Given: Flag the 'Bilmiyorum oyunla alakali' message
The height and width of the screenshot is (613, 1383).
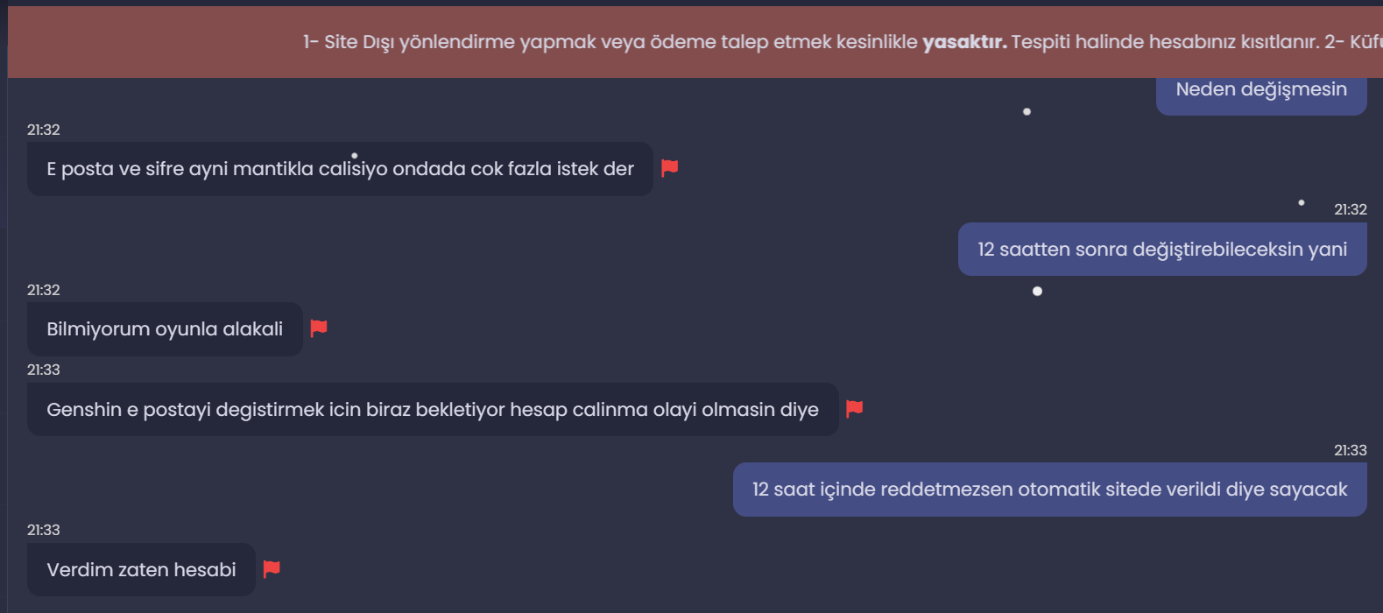Looking at the screenshot, I should tap(319, 328).
